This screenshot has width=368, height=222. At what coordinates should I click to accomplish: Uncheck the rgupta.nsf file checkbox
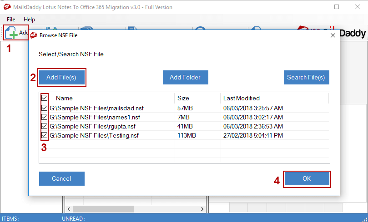(45, 126)
